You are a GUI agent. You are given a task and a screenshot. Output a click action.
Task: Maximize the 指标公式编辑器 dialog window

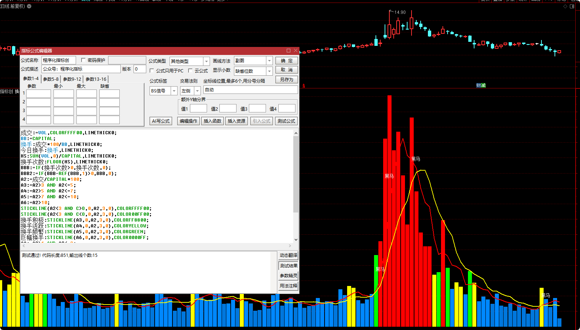pos(289,51)
